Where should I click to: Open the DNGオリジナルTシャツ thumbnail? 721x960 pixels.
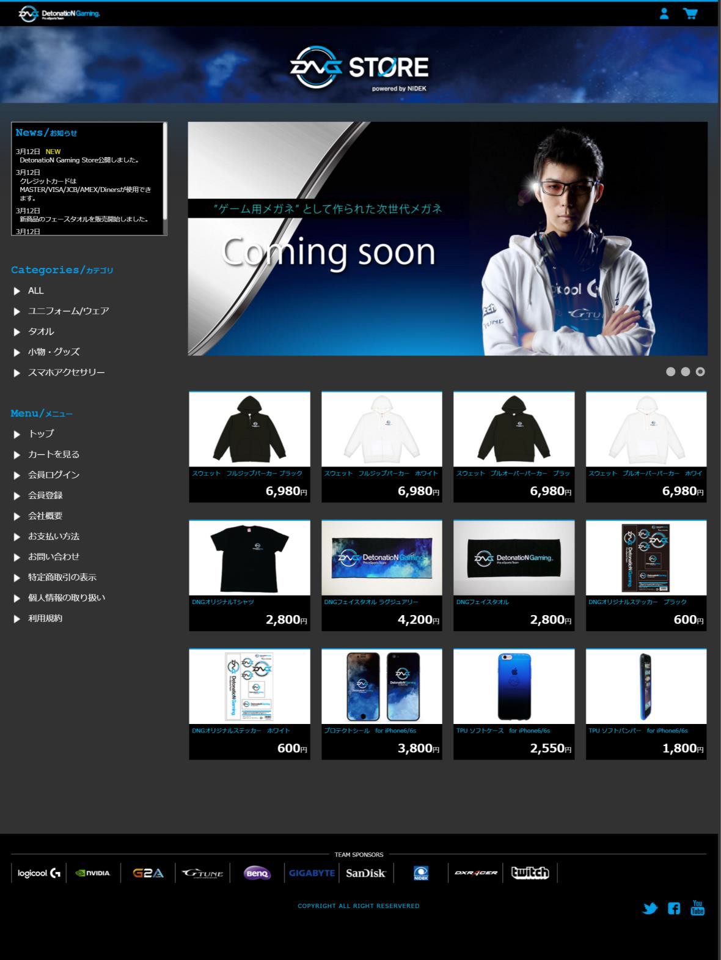click(x=249, y=558)
